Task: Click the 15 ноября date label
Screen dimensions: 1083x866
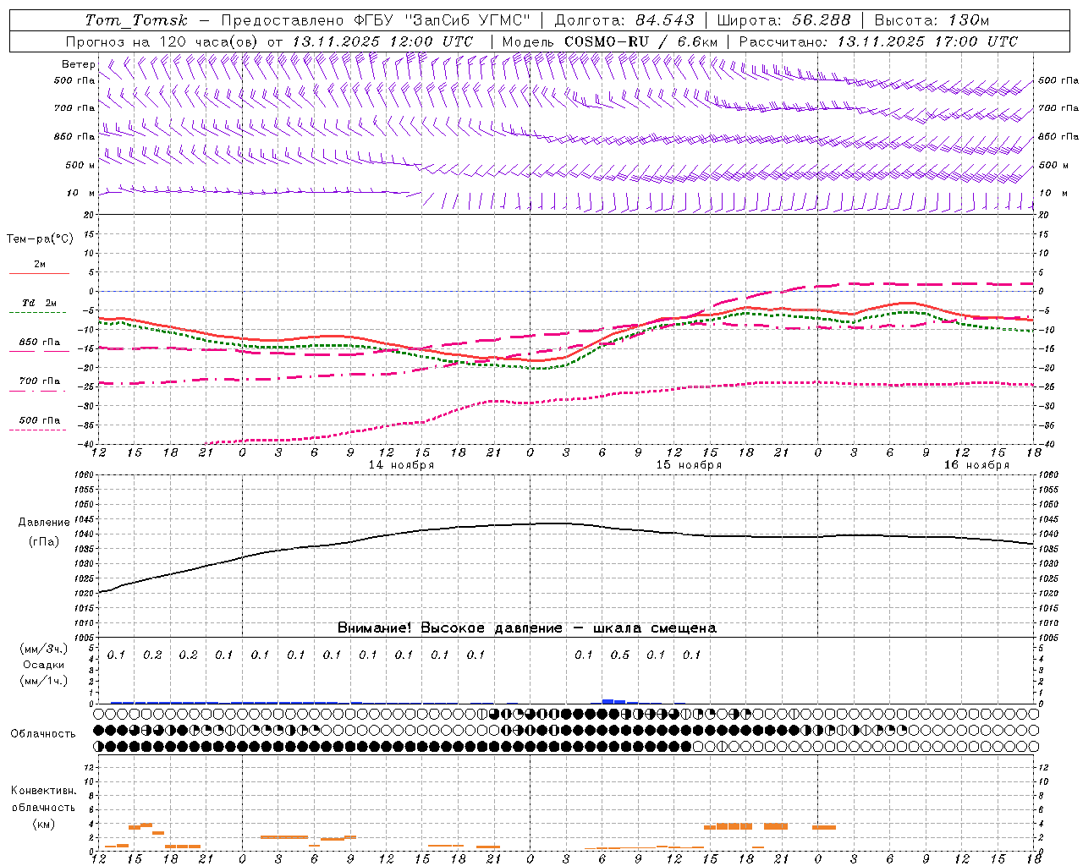Action: [x=690, y=465]
